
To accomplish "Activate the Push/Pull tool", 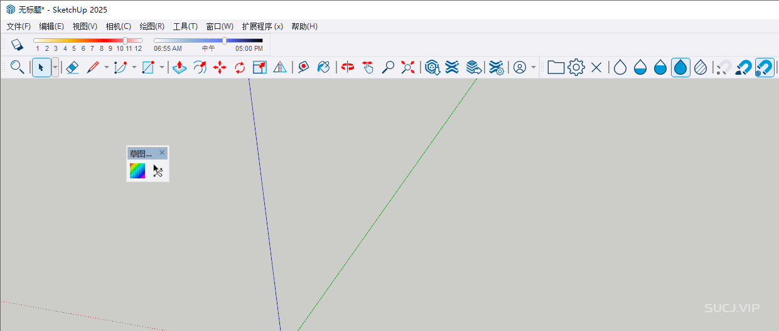I will pos(180,67).
